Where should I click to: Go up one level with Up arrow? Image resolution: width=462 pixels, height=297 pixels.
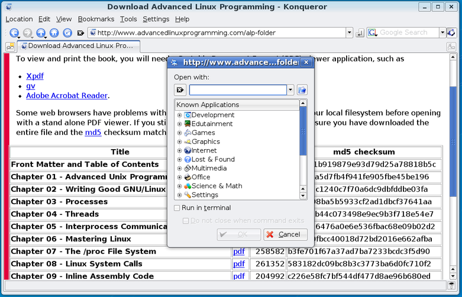click(x=41, y=33)
